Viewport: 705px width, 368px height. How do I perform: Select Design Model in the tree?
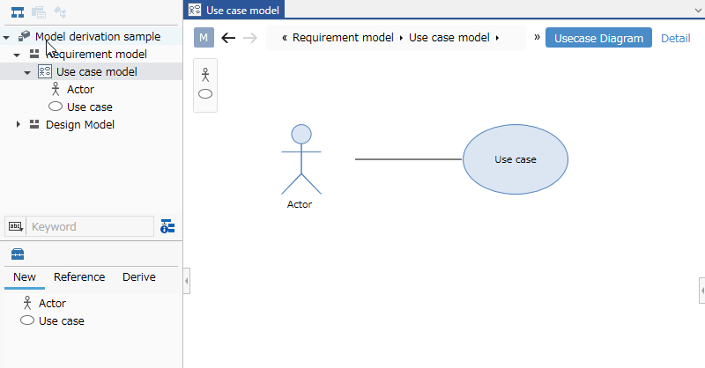80,124
